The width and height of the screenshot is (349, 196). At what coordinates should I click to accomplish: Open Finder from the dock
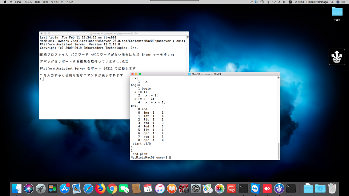pos(17,188)
